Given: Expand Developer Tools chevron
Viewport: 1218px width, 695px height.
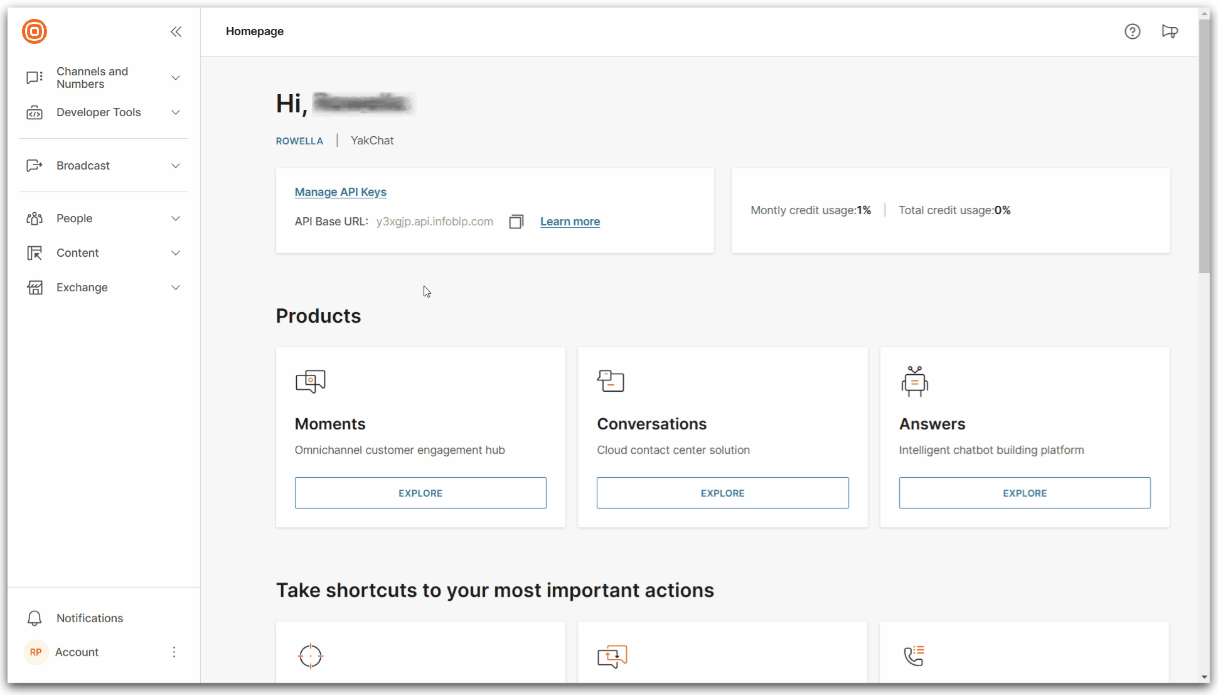Looking at the screenshot, I should coord(176,112).
